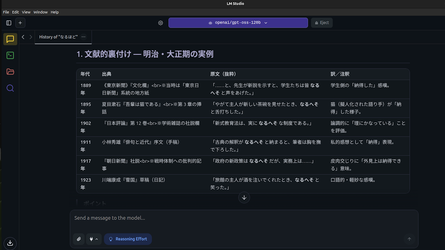
Task: Toggle the sidebar panel icon
Action: (9, 23)
